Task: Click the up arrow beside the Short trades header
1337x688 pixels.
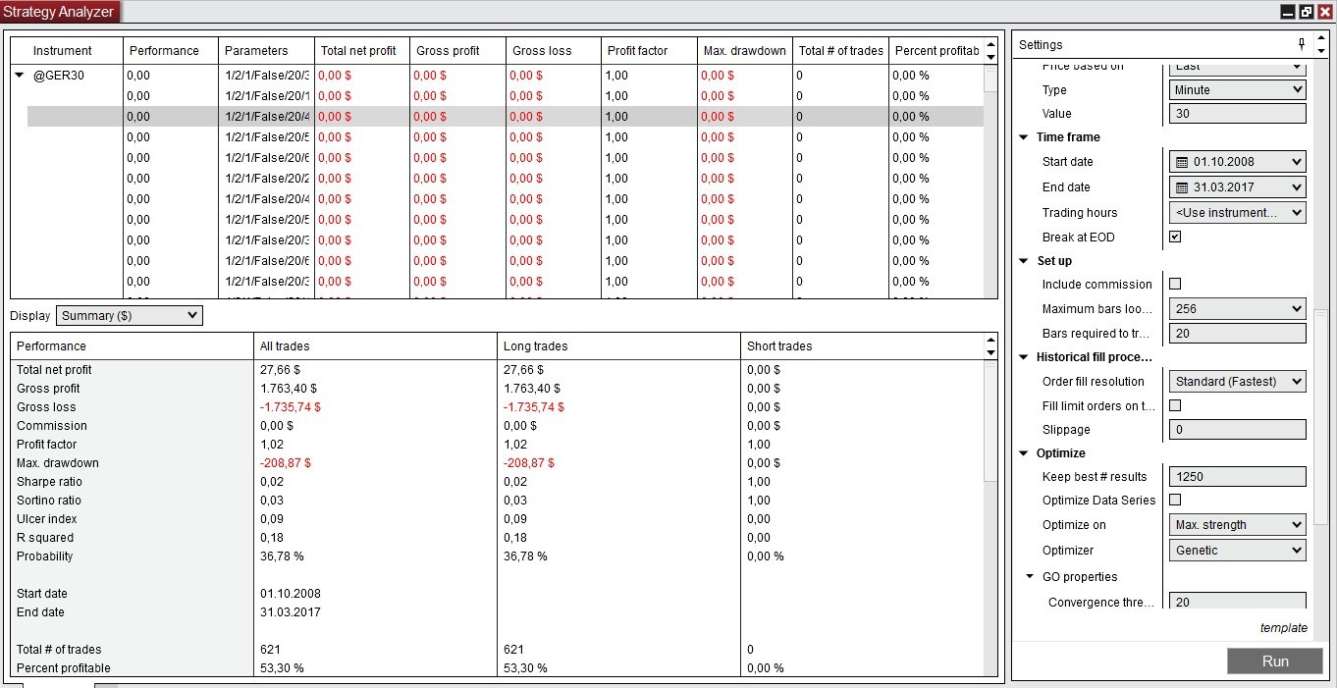Action: (x=989, y=341)
